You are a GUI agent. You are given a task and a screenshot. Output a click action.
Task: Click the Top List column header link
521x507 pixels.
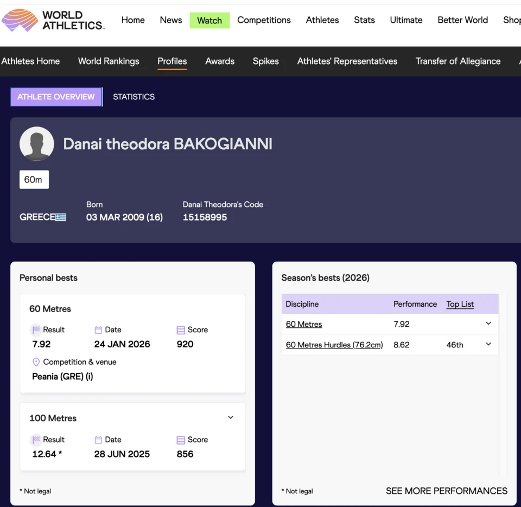460,304
